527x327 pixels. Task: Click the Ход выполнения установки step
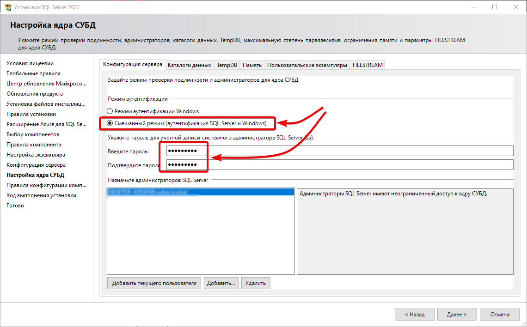point(41,195)
